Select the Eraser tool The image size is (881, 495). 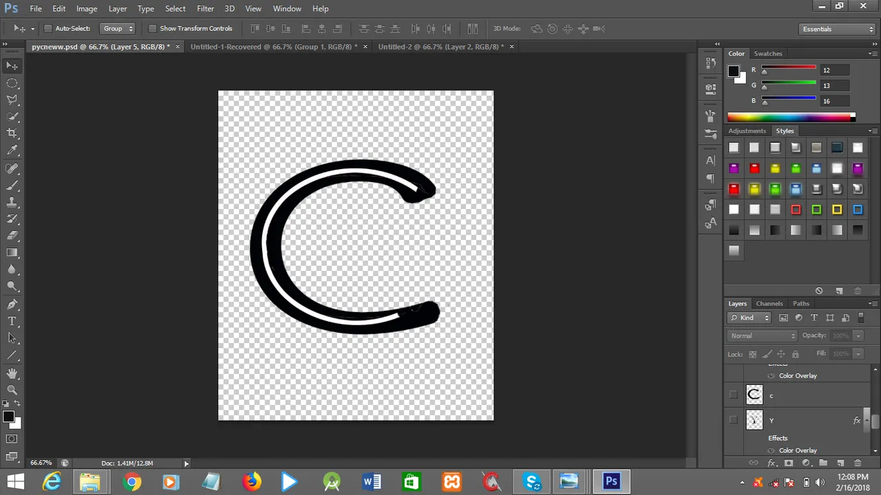tap(12, 236)
